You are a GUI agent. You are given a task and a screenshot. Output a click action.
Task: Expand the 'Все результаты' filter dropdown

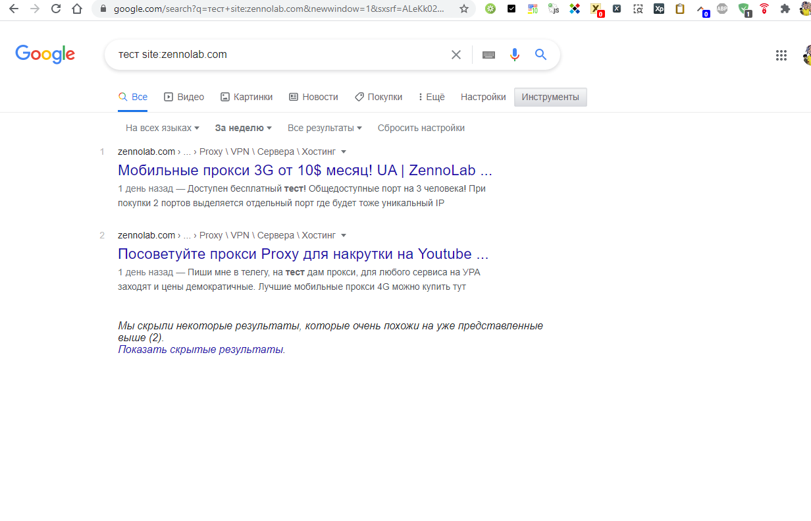[x=325, y=128]
